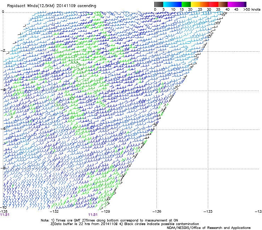Click the '>50 knots' legend label
The width and height of the screenshot is (262, 230).
(252, 10)
